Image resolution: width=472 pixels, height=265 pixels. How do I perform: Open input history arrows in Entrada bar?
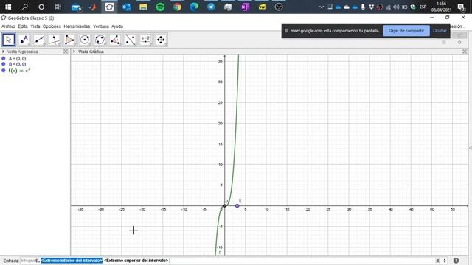pos(444,261)
